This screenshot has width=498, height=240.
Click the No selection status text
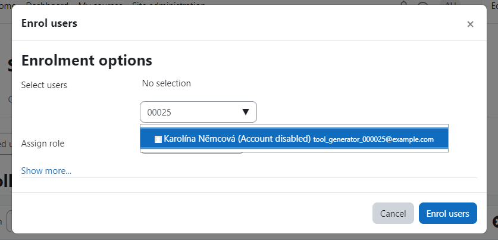[x=167, y=83]
